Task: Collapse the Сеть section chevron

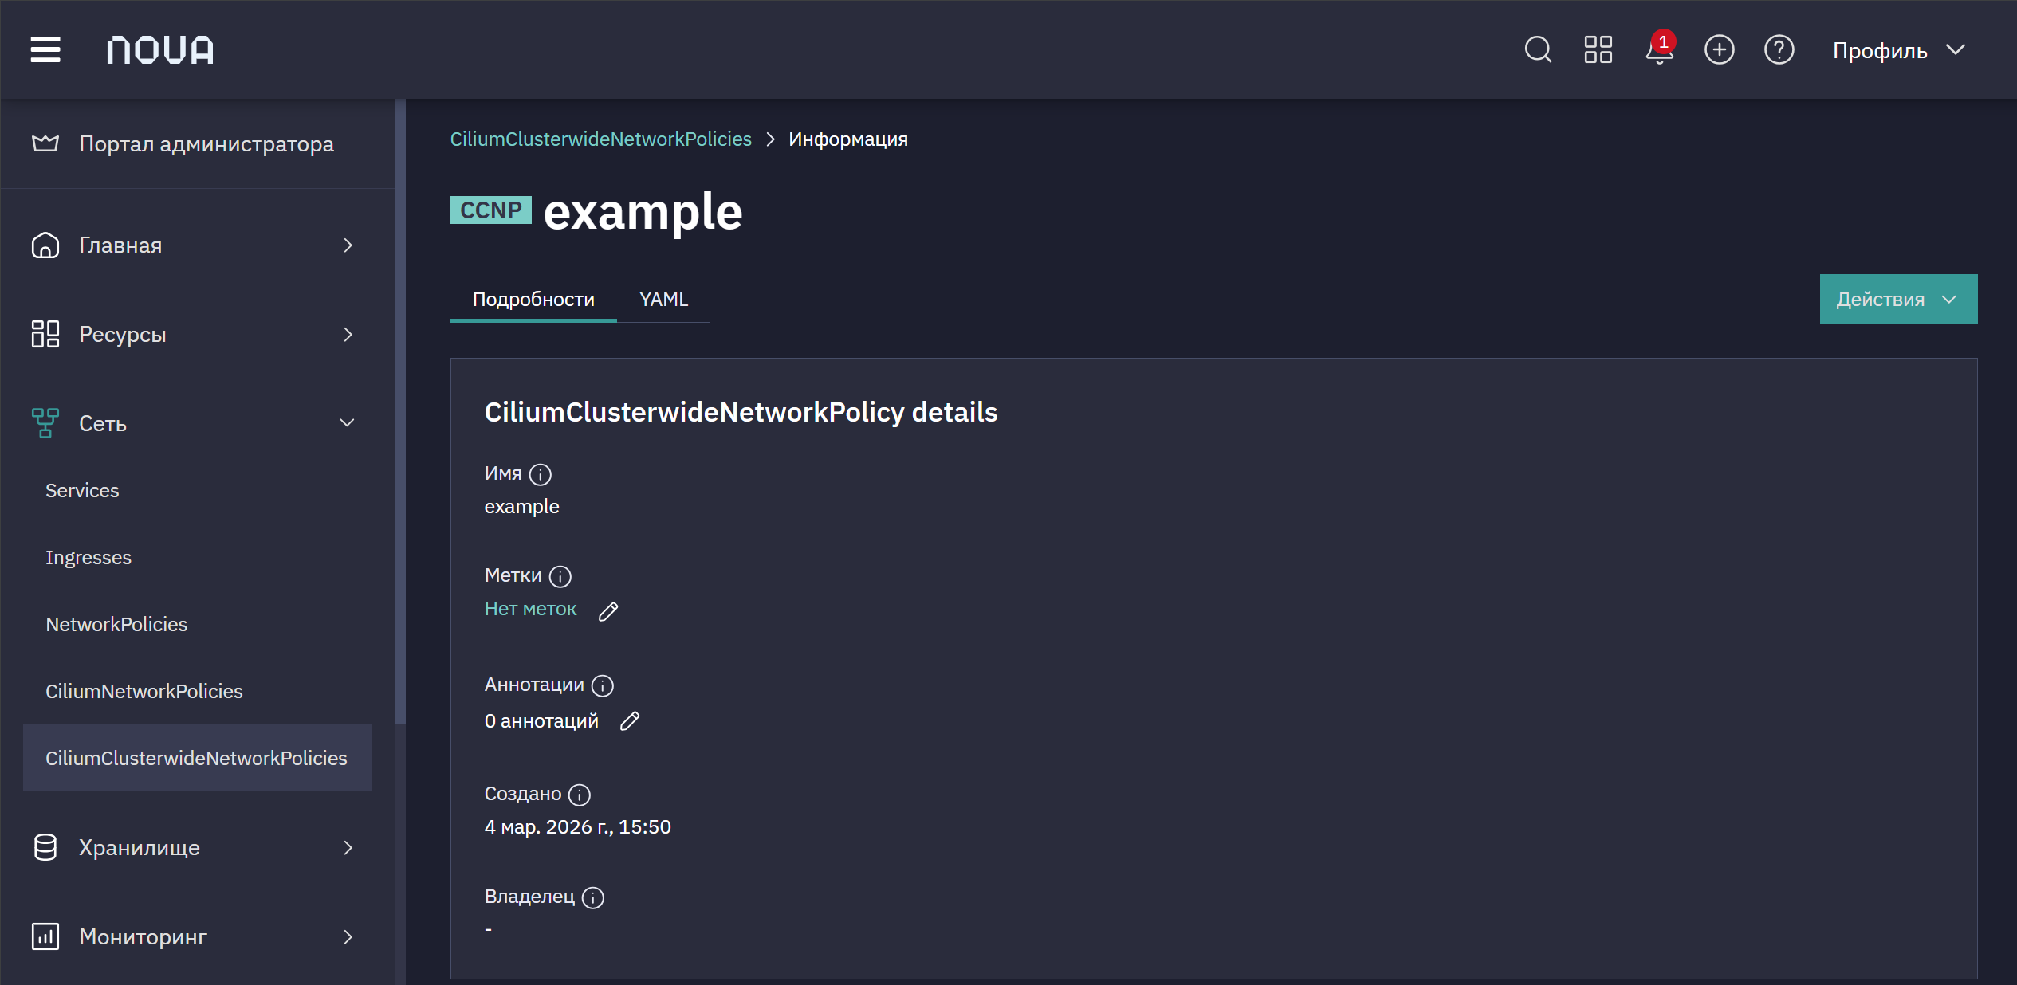Action: [348, 423]
